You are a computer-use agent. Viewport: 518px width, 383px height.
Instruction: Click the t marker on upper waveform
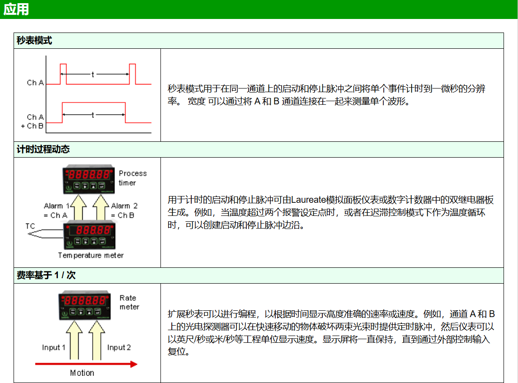[x=93, y=74]
